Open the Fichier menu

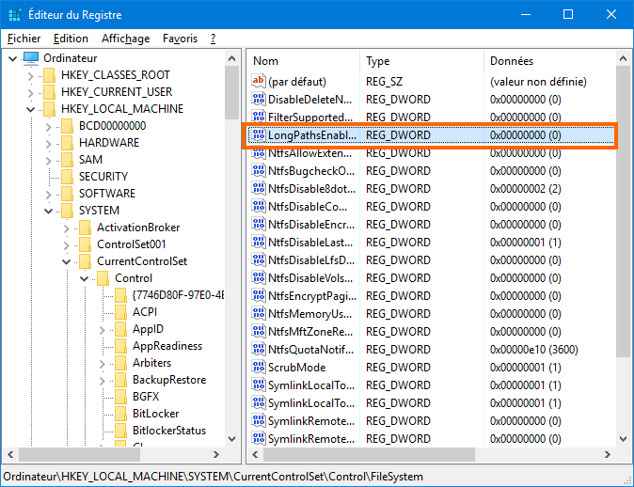click(24, 39)
